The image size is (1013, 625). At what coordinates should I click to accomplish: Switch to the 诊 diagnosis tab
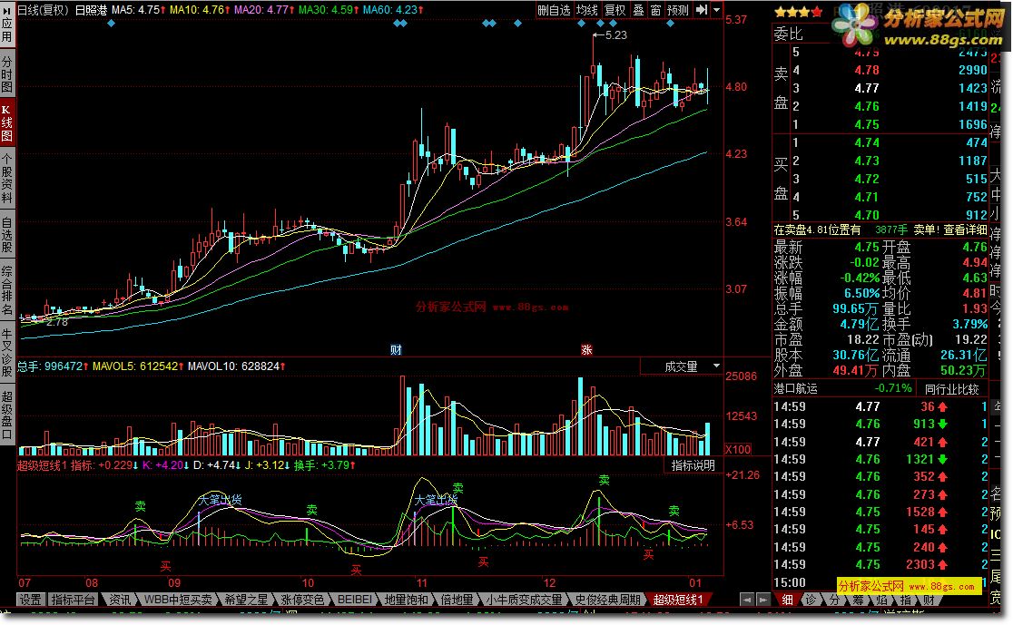coord(811,600)
